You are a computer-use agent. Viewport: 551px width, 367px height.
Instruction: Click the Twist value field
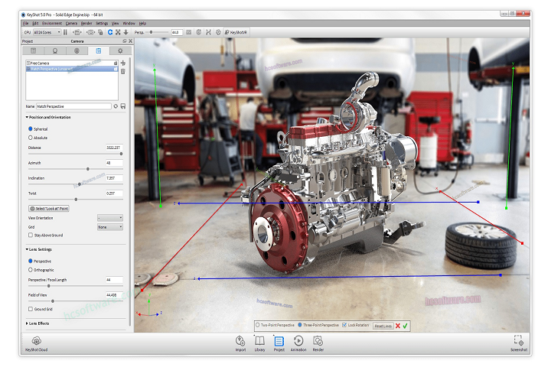(x=114, y=193)
